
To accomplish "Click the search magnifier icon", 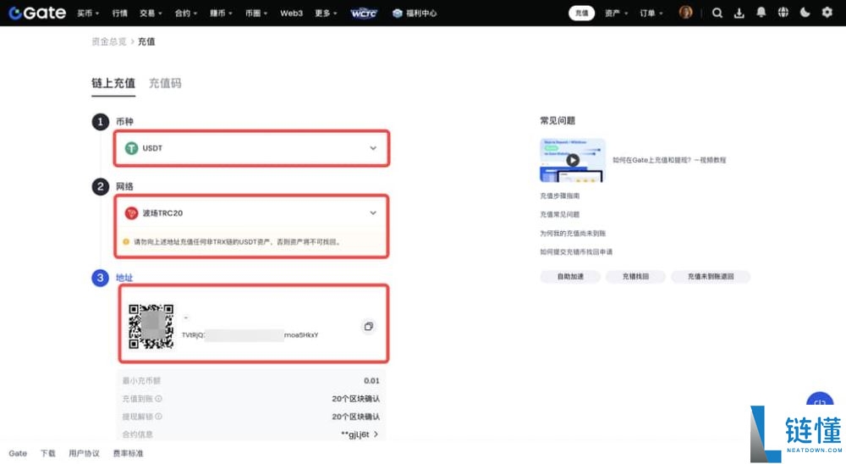I will (x=717, y=13).
